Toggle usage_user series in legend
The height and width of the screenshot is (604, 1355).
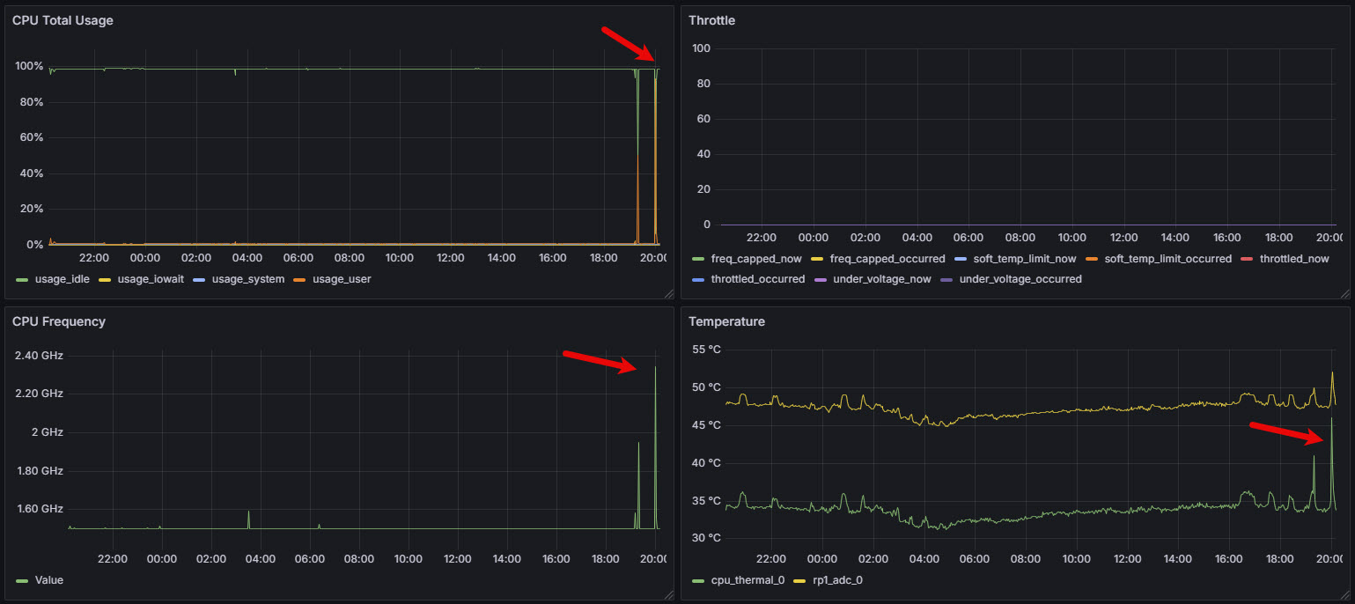342,279
